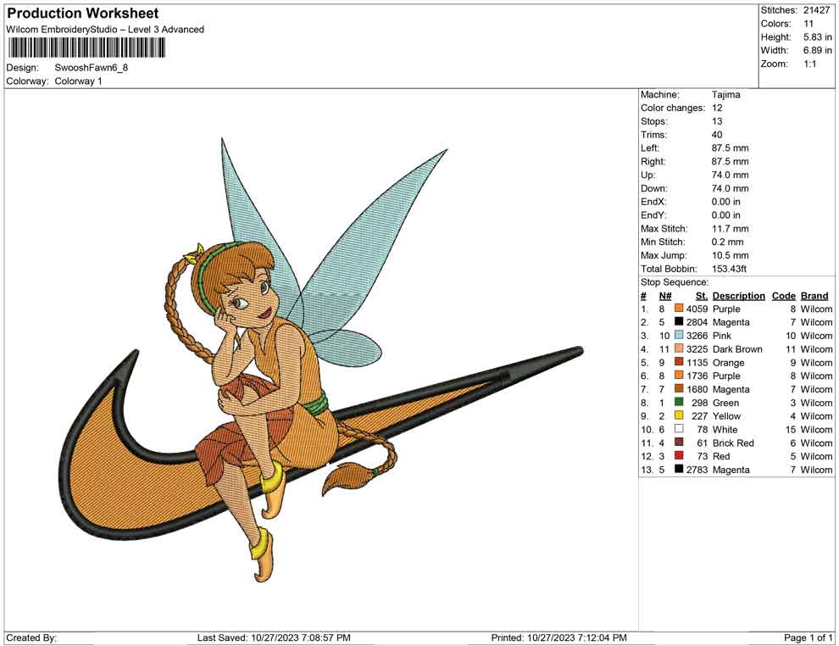Select the yellow swatch for thread 227
839x646 pixels.
(x=679, y=416)
